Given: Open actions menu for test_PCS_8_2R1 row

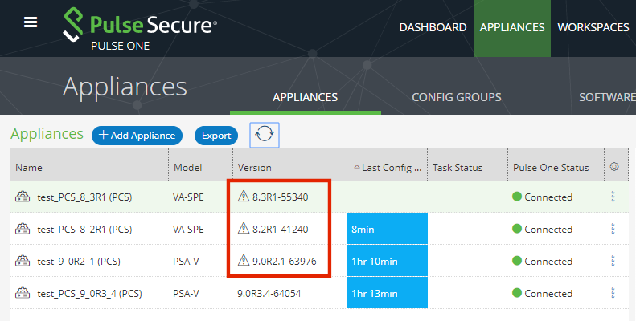Looking at the screenshot, I should pos(613,229).
